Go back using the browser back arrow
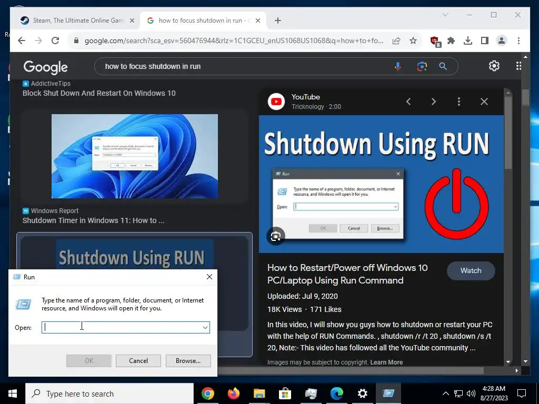This screenshot has height=404, width=539. tap(22, 41)
